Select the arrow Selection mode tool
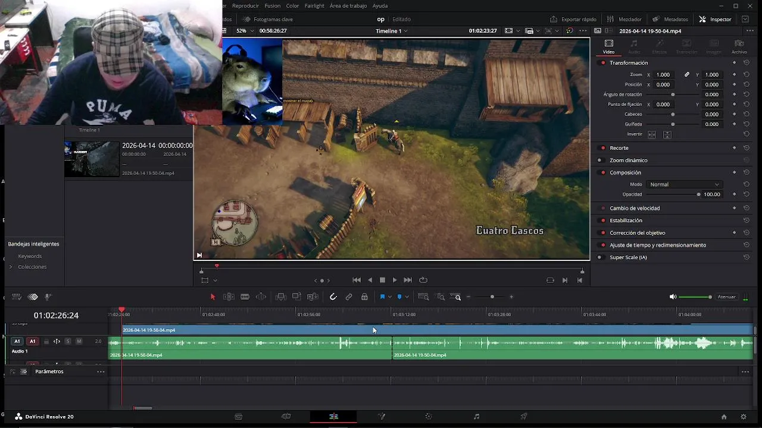This screenshot has width=762, height=428. click(213, 297)
